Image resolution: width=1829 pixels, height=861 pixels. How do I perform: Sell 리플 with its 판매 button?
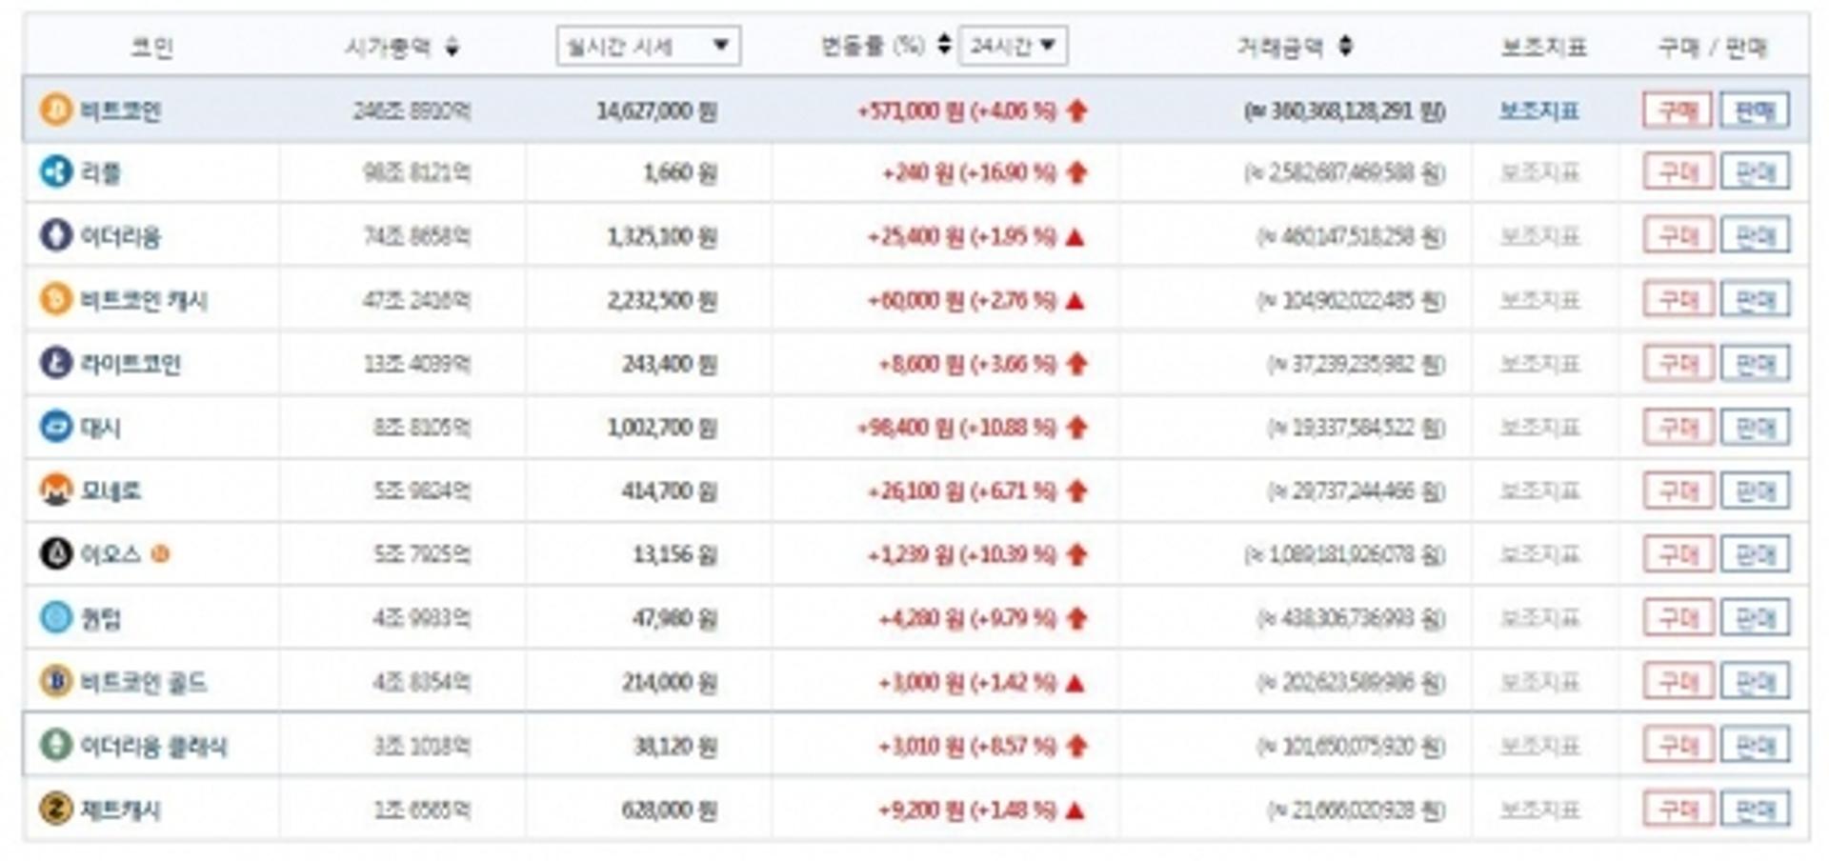click(x=1755, y=172)
